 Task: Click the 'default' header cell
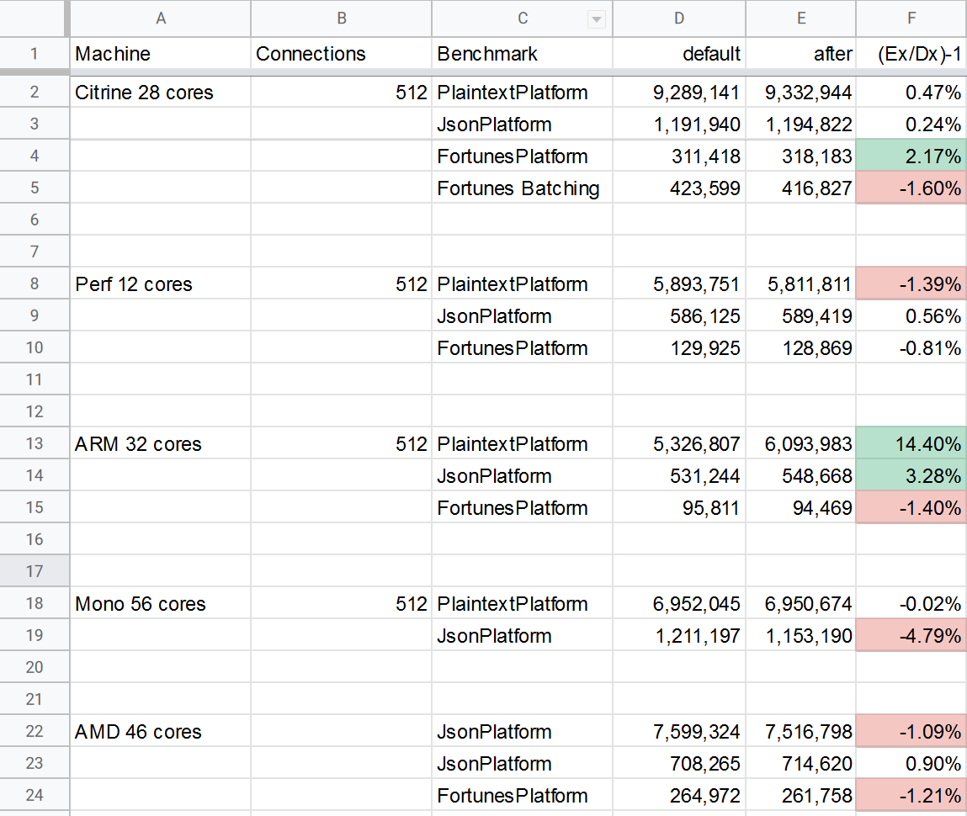[679, 54]
